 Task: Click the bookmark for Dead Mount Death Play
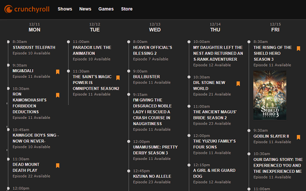pos(57,166)
